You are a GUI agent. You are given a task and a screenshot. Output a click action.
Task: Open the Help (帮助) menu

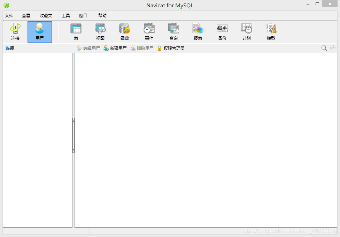(102, 16)
